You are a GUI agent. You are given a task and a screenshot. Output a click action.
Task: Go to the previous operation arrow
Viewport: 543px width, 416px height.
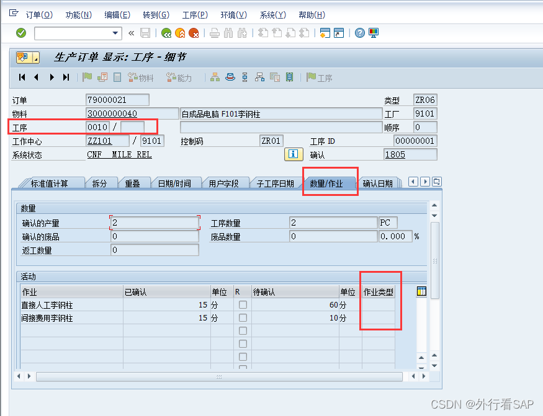coord(37,77)
